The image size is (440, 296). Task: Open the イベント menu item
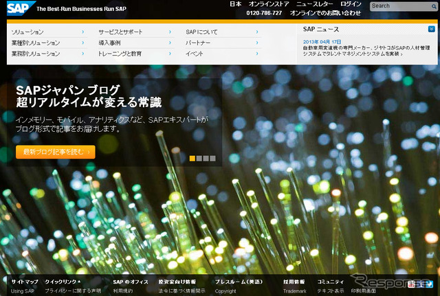pyautogui.click(x=194, y=54)
